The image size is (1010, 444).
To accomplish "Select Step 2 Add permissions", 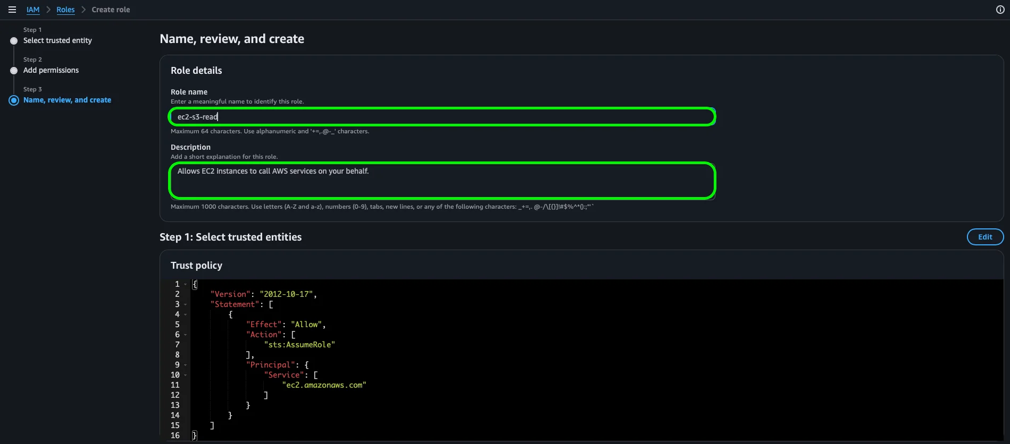I will pos(51,70).
